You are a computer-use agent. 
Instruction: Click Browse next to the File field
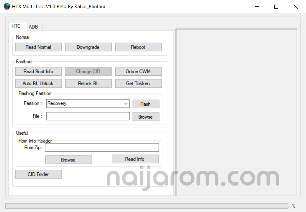coord(146,117)
